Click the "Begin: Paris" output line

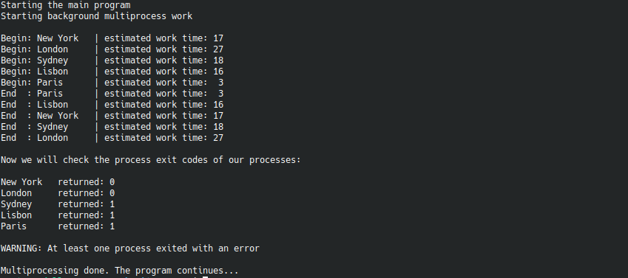[x=112, y=83]
